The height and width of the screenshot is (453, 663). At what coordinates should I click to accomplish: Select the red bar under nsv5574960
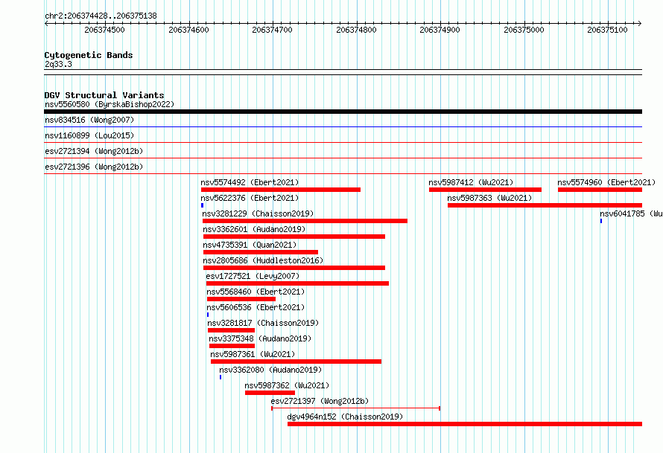pos(600,190)
